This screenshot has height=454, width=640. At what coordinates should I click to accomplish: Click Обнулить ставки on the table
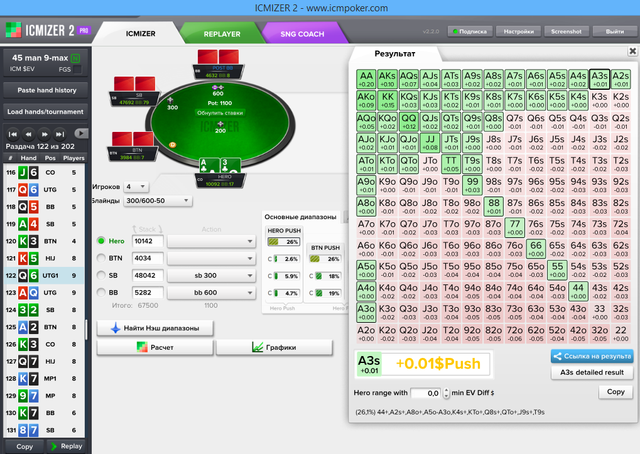(x=220, y=113)
